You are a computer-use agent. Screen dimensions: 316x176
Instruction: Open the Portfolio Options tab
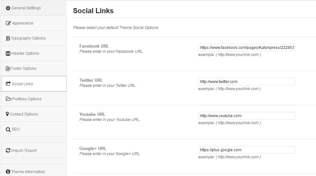(27, 99)
